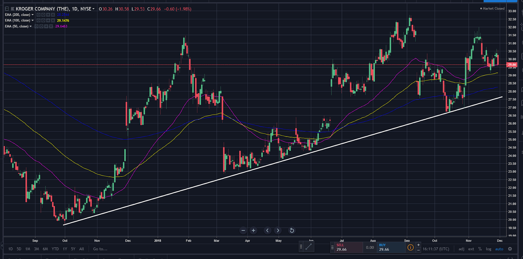Hide the EMA 100 indicator with eye icon
This screenshot has width=523, height=259.
(x=39, y=21)
